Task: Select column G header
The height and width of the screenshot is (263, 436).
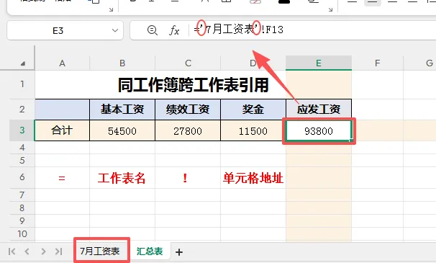Action: pyautogui.click(x=420, y=63)
